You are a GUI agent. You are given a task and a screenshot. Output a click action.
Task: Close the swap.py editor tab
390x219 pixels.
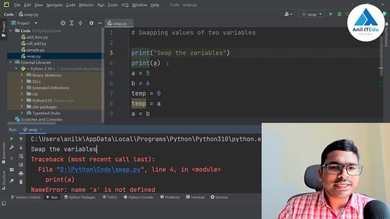(130, 23)
